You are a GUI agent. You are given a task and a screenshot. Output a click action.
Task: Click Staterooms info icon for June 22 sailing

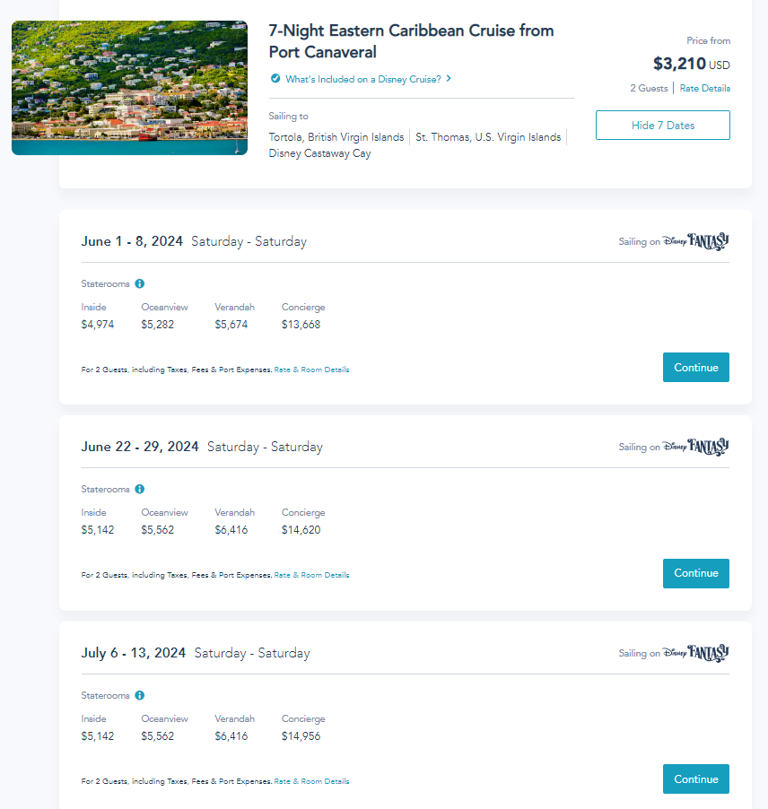pyautogui.click(x=140, y=490)
